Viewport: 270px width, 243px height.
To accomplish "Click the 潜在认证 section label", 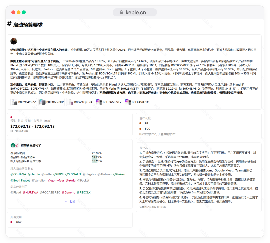I will [145, 118].
